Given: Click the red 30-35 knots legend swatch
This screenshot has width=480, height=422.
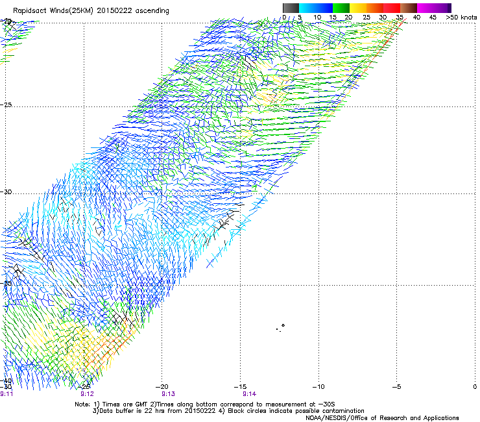Looking at the screenshot, I should (x=392, y=8).
